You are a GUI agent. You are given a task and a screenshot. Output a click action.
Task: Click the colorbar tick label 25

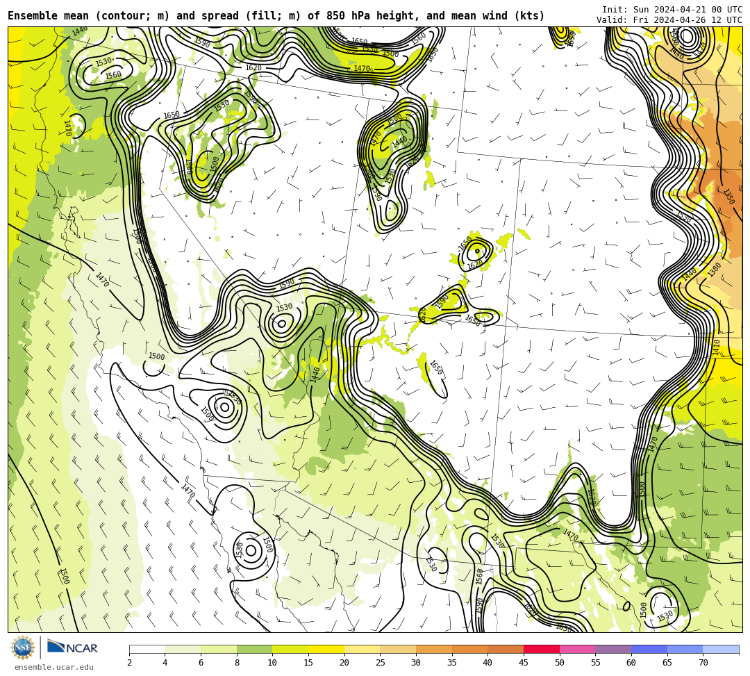(x=381, y=663)
